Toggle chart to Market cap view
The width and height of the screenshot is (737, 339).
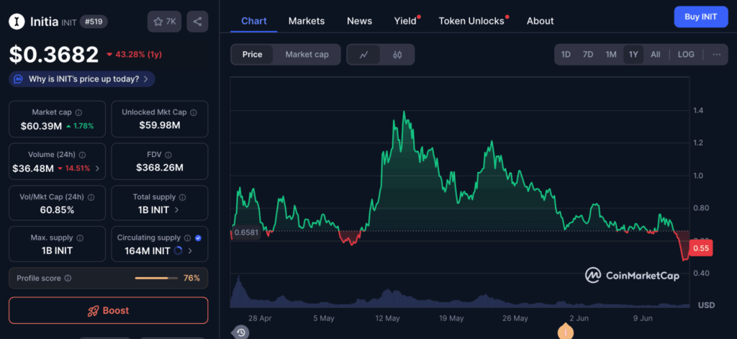pyautogui.click(x=307, y=55)
